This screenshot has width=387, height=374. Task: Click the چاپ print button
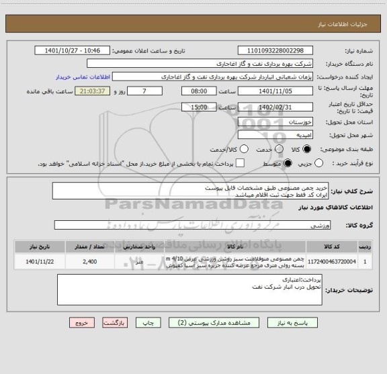pyautogui.click(x=148, y=323)
